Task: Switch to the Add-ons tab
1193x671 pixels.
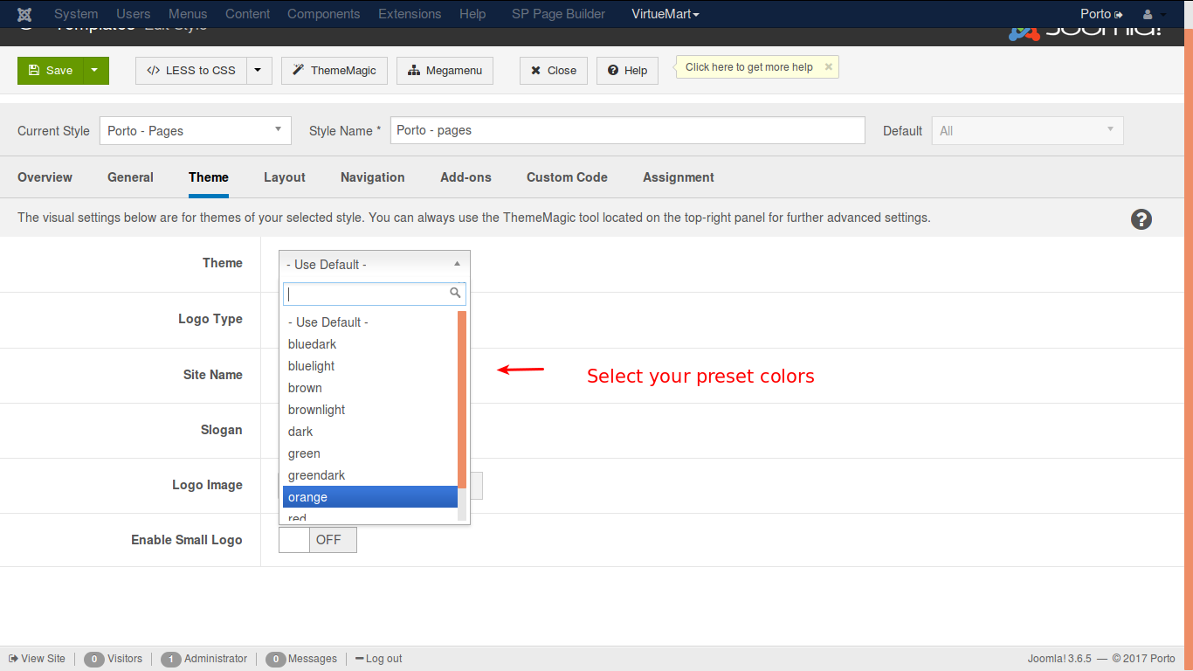Action: pos(465,177)
